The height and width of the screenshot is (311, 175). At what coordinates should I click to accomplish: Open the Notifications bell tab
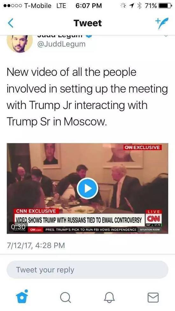pos(109,298)
